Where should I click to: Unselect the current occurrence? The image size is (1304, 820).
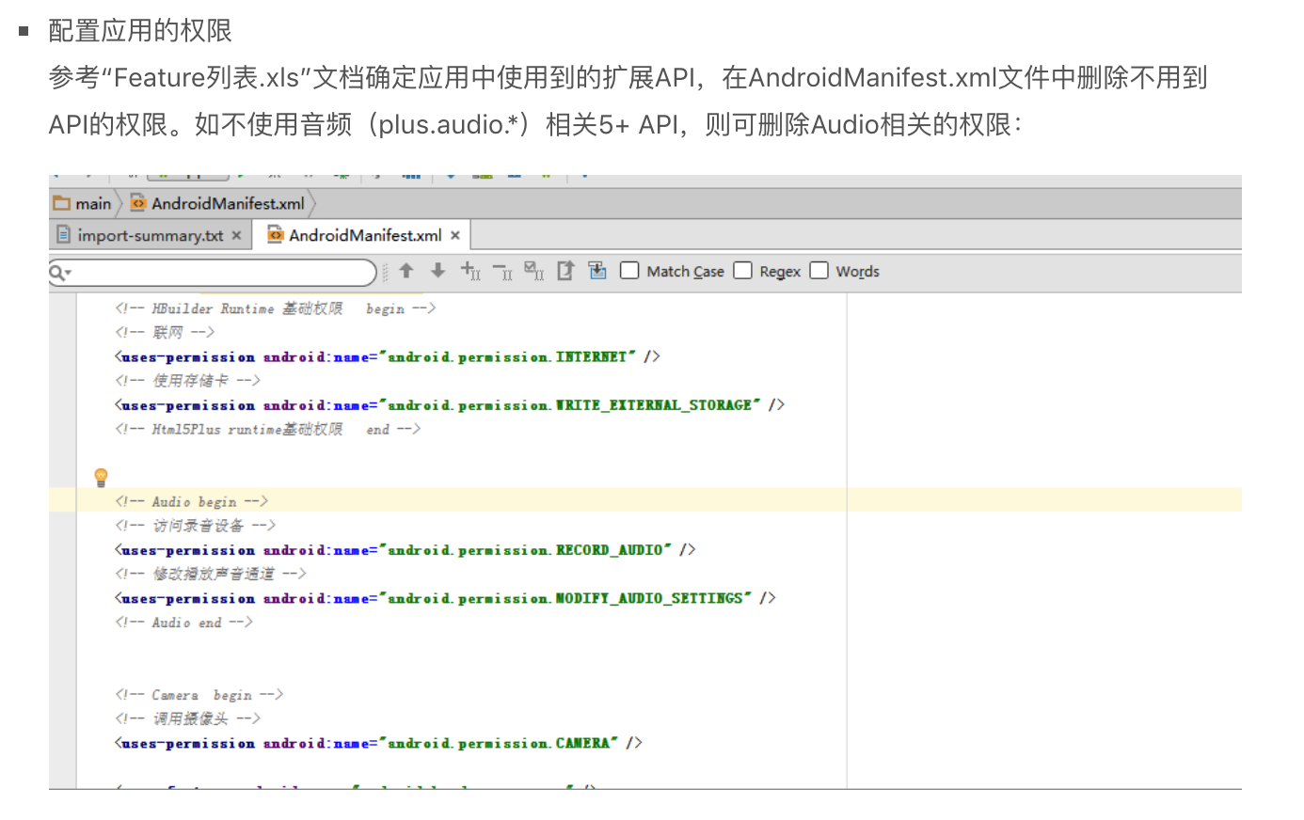502,272
